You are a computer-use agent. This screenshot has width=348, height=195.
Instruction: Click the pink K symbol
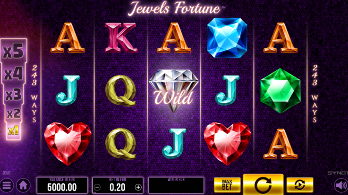(x=120, y=38)
